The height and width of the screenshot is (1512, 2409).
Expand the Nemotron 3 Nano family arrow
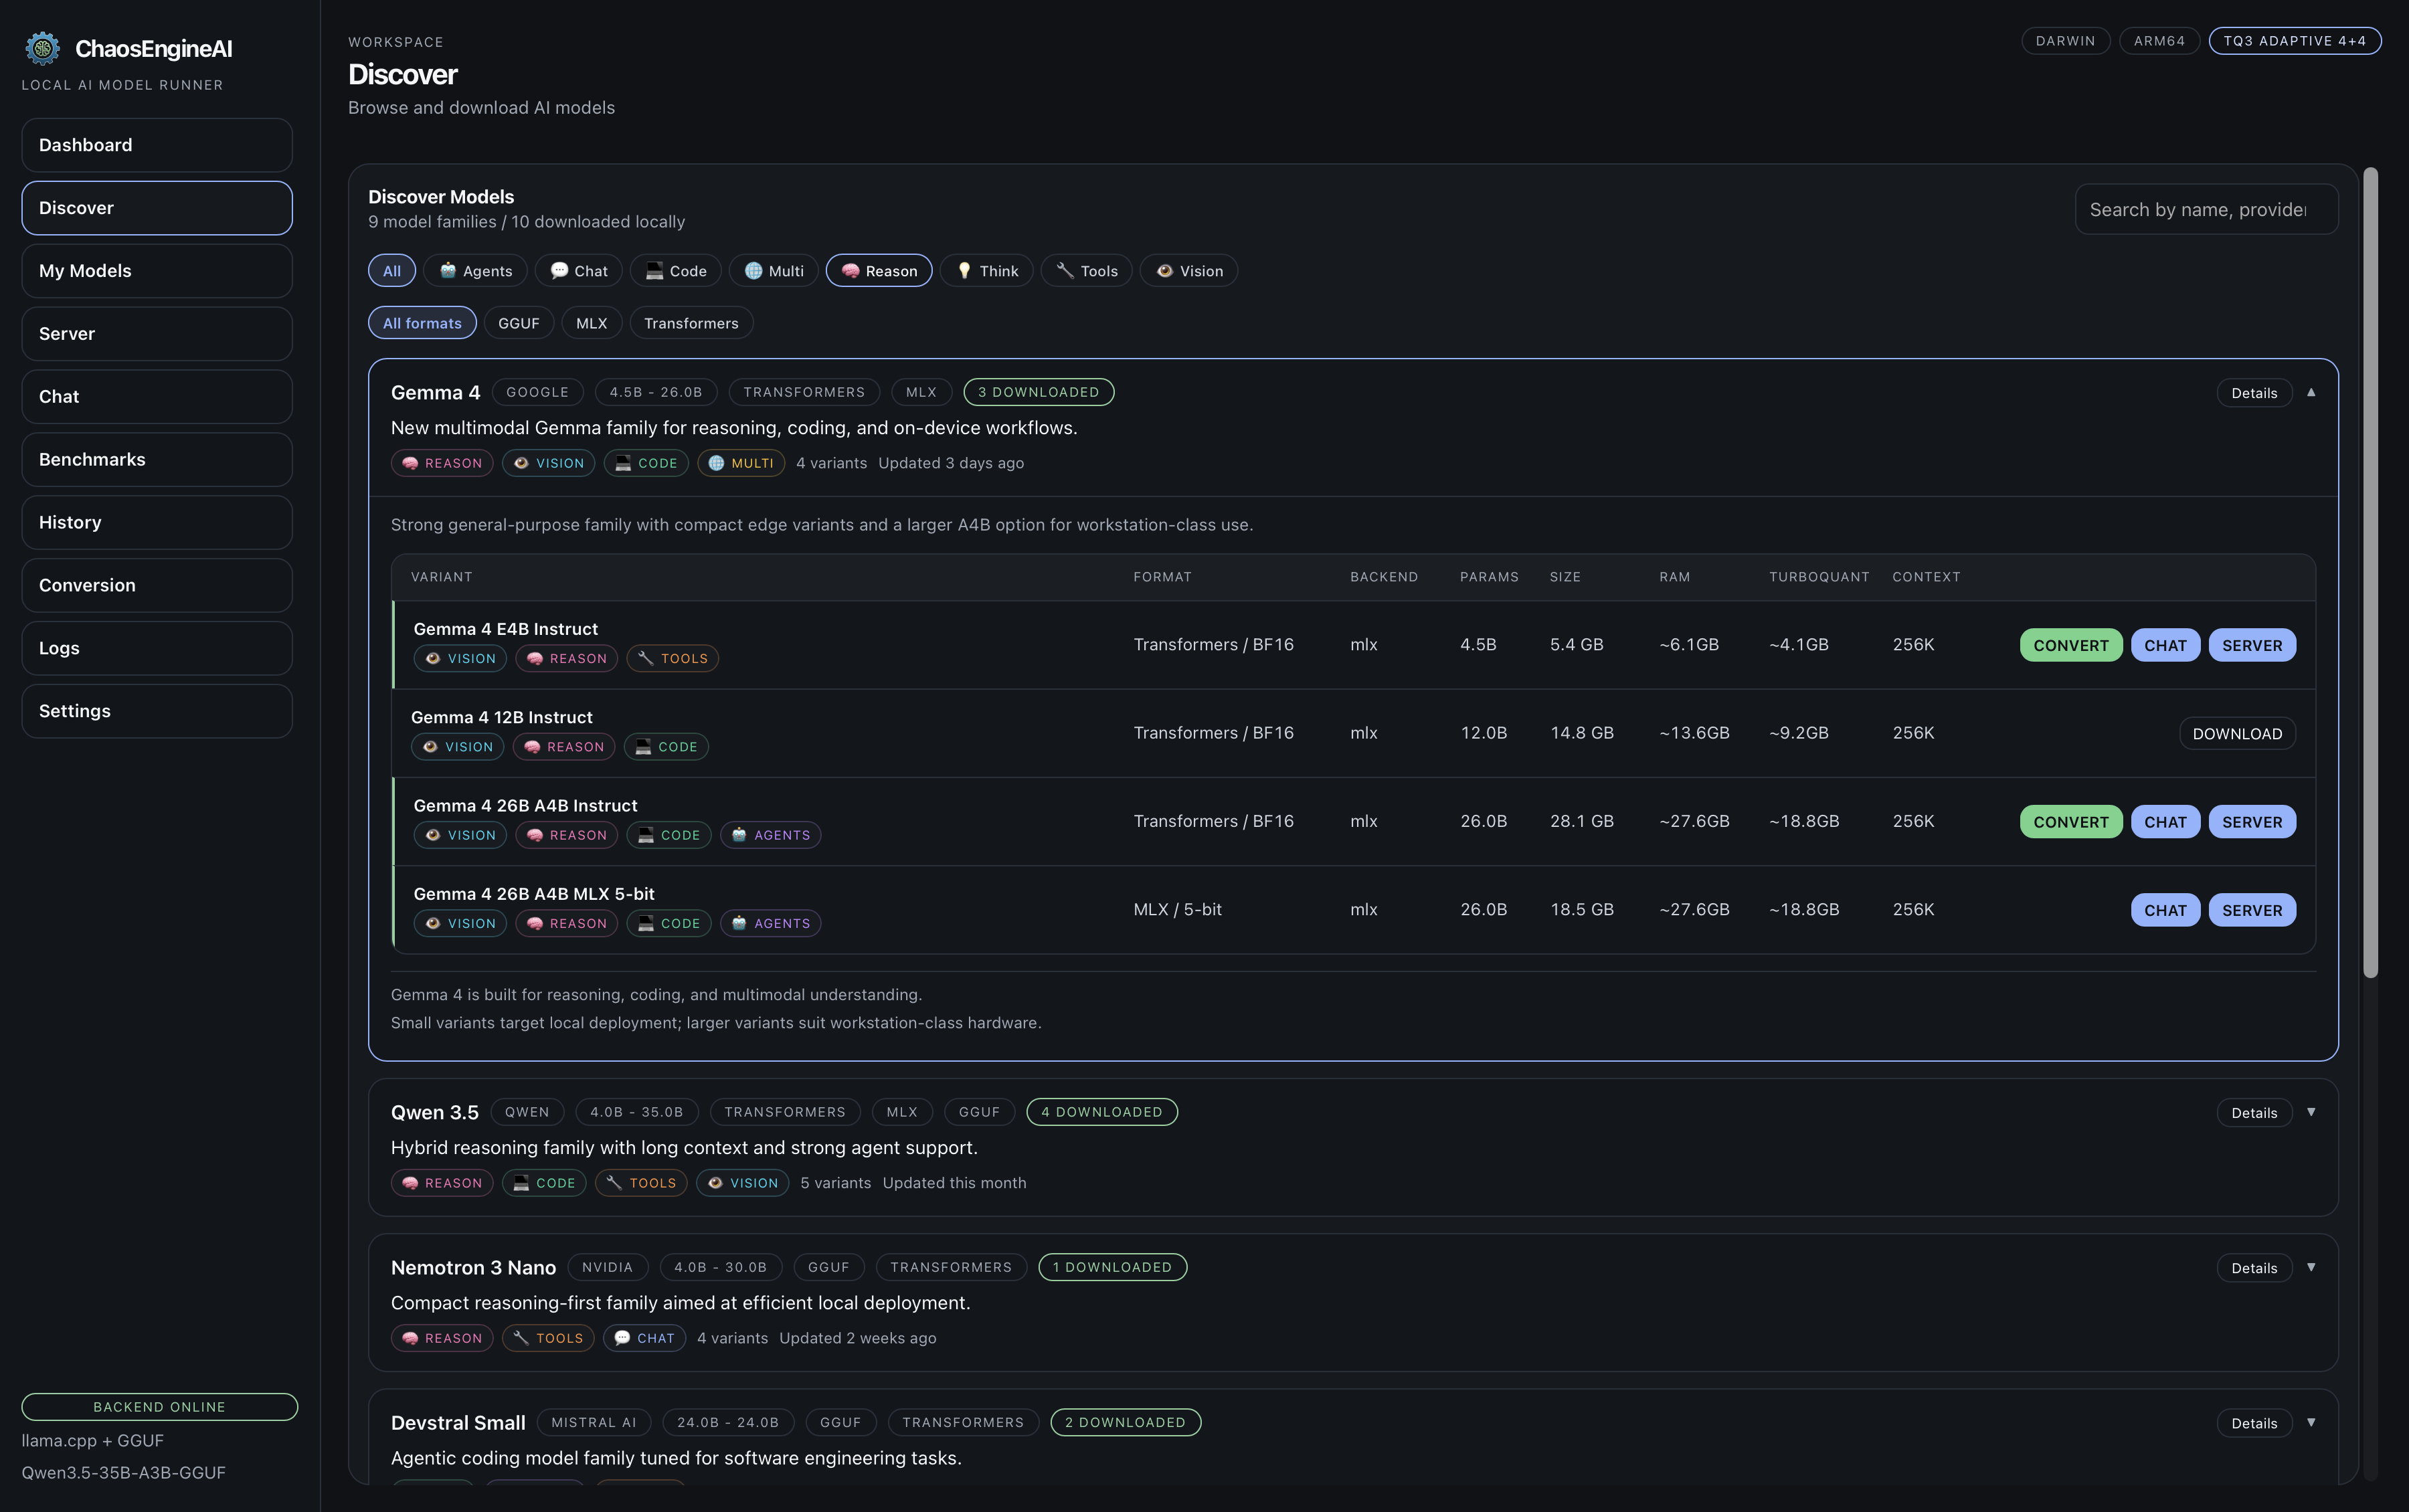2311,1267
